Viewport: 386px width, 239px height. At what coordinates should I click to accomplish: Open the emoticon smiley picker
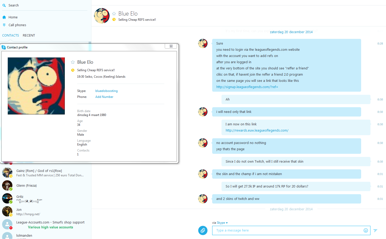click(x=366, y=230)
